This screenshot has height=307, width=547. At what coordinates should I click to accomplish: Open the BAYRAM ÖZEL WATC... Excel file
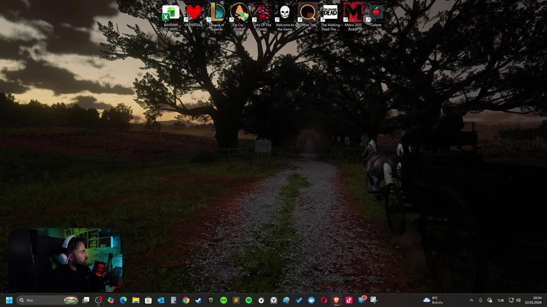click(170, 17)
